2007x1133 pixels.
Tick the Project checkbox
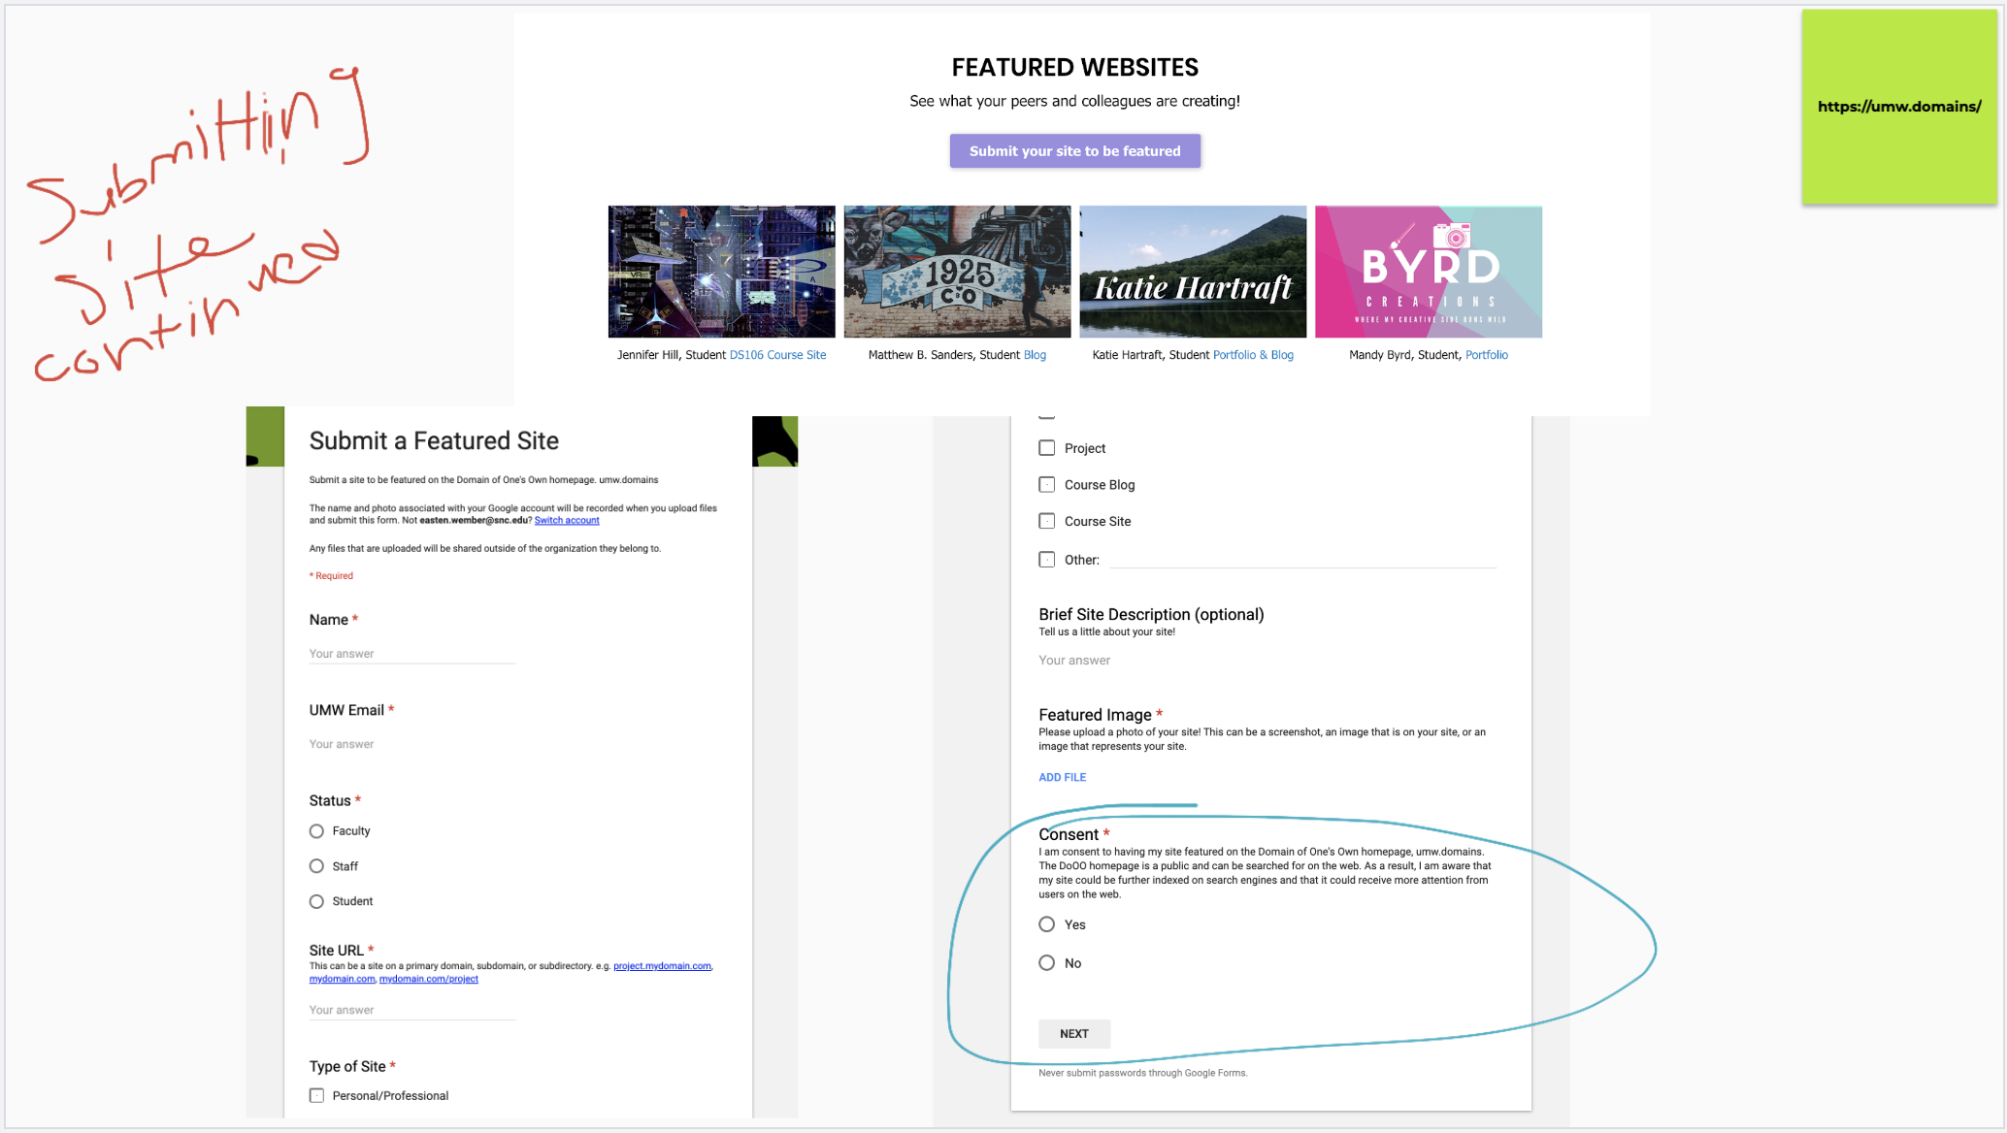[x=1046, y=448]
